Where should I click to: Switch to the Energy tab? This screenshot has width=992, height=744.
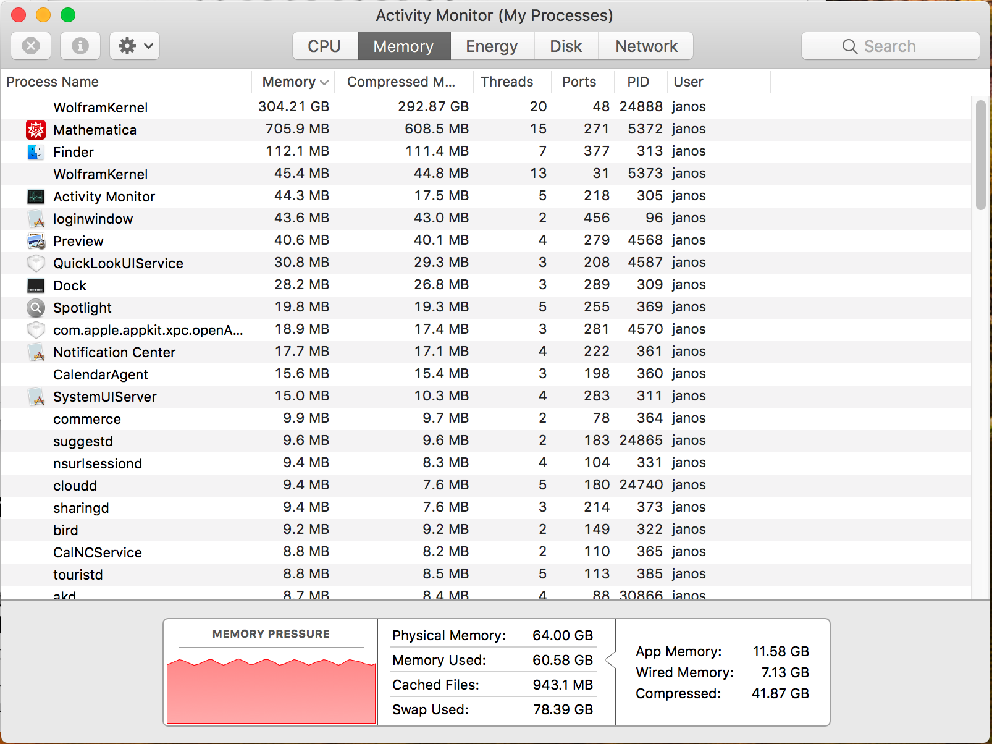492,46
